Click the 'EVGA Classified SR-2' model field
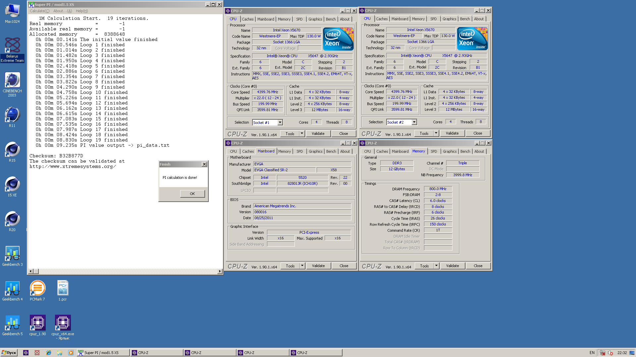Viewport: 636px width, 357px height. [x=284, y=170]
